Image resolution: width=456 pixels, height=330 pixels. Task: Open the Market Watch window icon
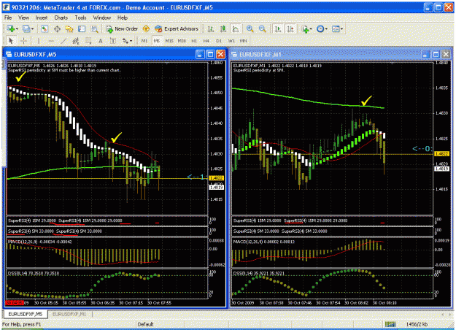point(45,28)
